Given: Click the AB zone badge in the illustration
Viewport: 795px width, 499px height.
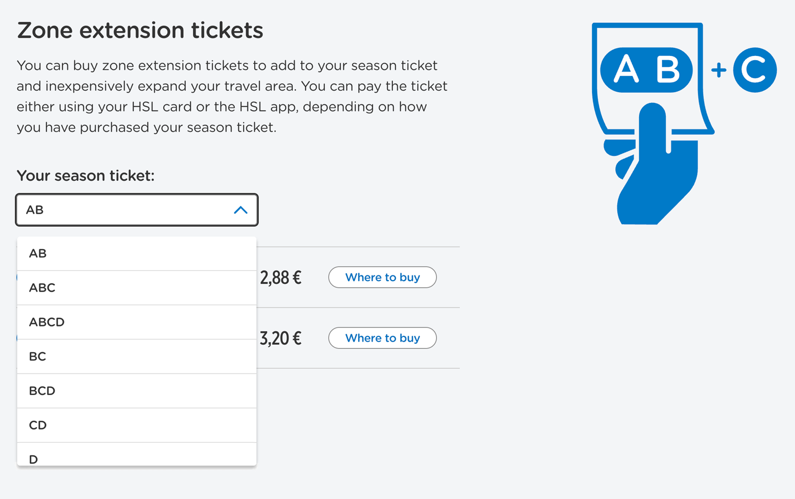Looking at the screenshot, I should (x=646, y=69).
